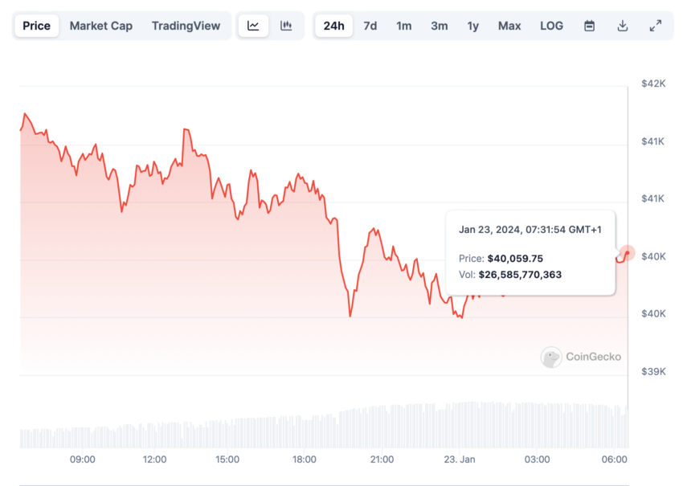The image size is (683, 486).
Task: Click the CoinGecko logo watermark
Action: pyautogui.click(x=581, y=357)
